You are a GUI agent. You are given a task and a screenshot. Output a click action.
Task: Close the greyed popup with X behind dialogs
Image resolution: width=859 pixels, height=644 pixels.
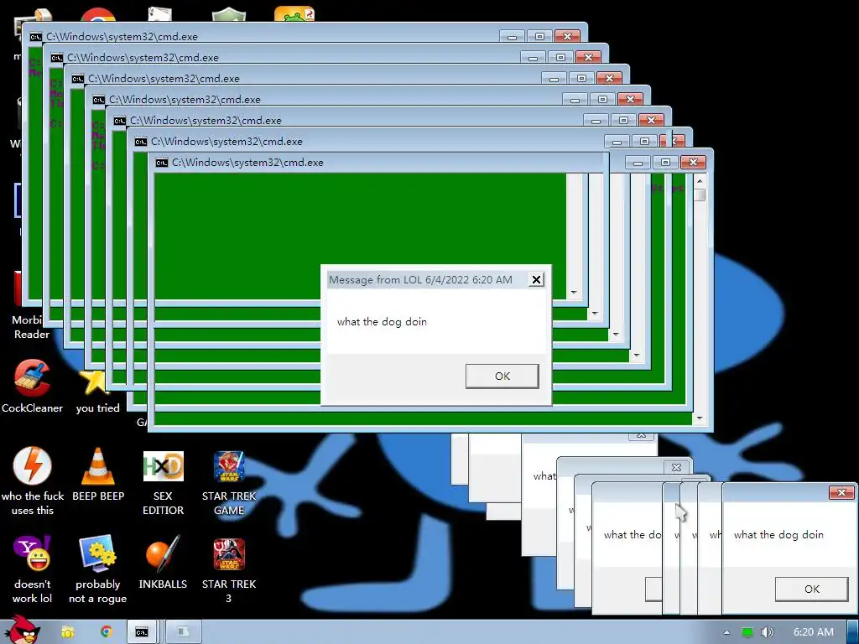click(676, 467)
